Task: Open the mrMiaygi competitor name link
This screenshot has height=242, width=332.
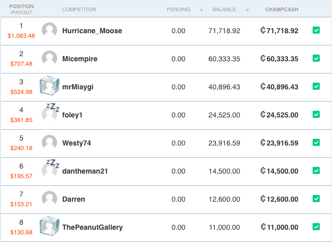Action: pos(78,87)
